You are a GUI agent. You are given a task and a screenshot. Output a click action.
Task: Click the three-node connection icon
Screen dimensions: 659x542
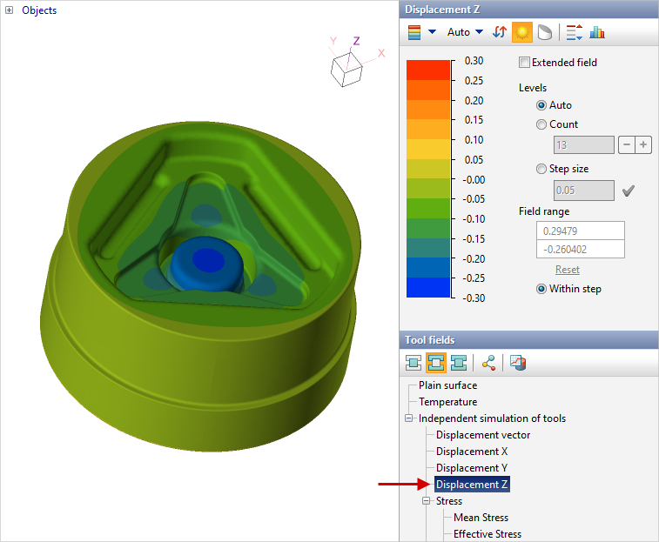click(488, 362)
